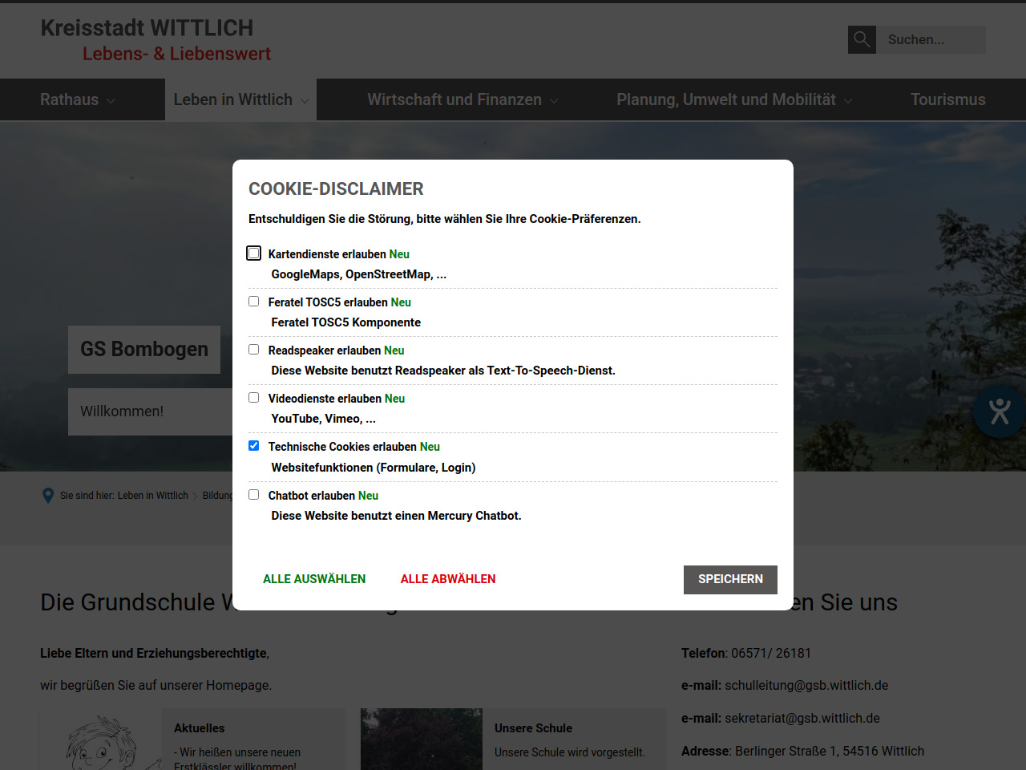1026x770 pixels.
Task: Open the Tourismus menu item
Action: click(947, 99)
